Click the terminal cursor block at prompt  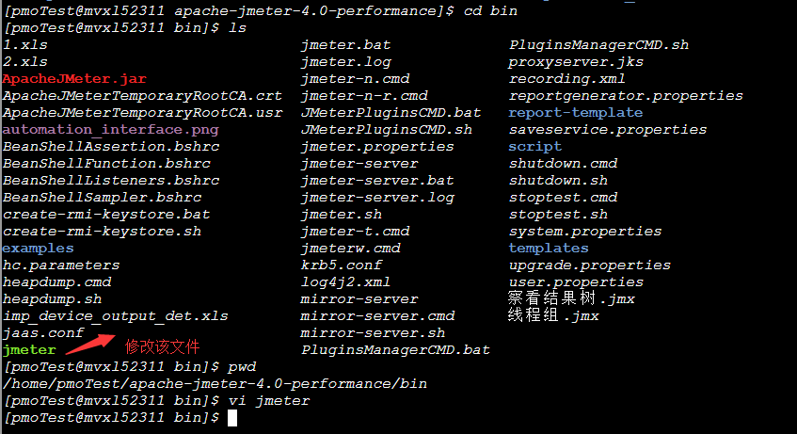232,418
